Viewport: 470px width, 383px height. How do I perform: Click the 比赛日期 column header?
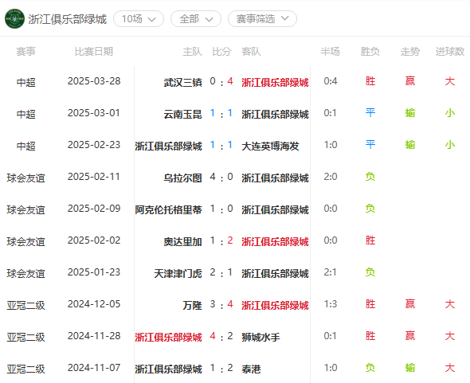94,52
